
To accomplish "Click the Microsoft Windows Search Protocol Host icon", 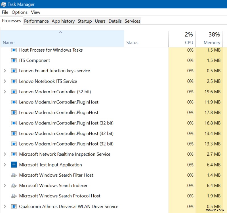I will pos(14,196).
